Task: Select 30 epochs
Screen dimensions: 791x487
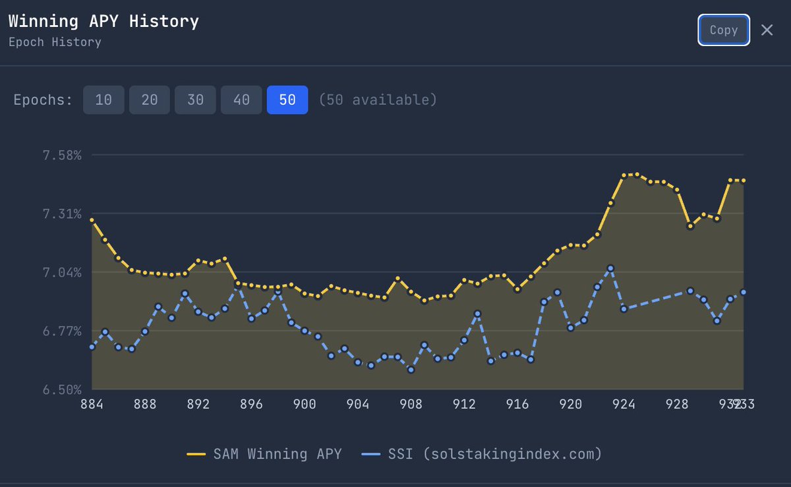Action: click(195, 100)
